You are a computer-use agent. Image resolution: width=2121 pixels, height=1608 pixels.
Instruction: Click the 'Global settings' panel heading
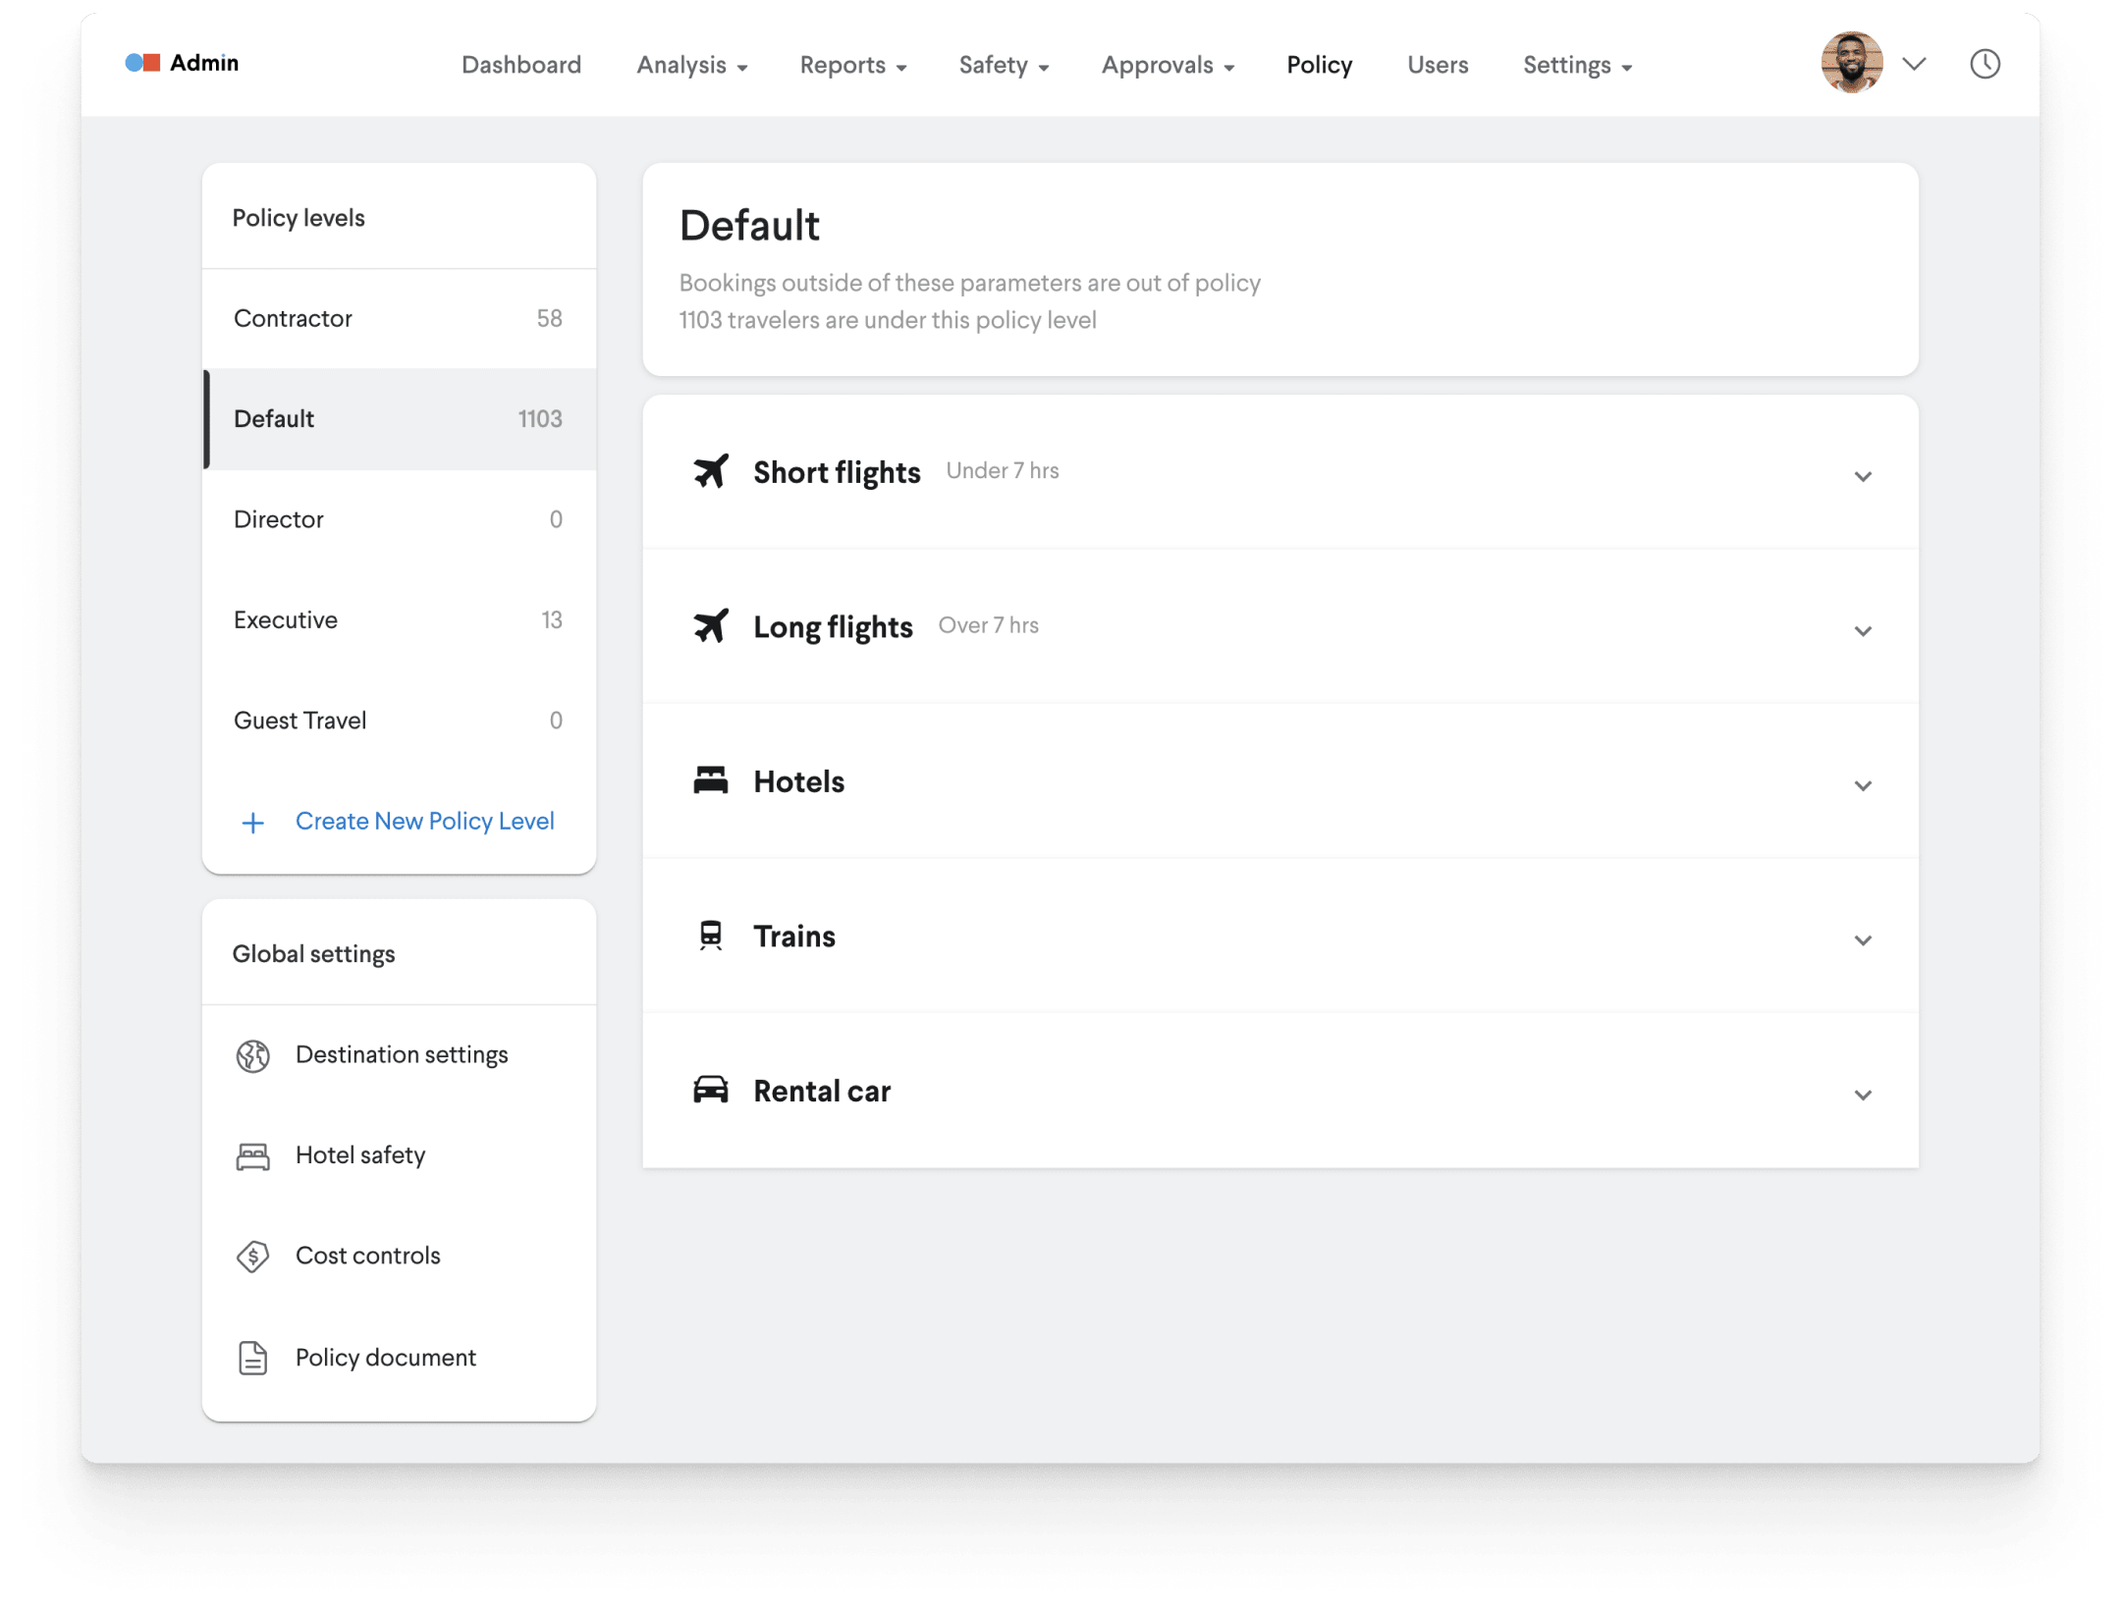pyautogui.click(x=314, y=954)
